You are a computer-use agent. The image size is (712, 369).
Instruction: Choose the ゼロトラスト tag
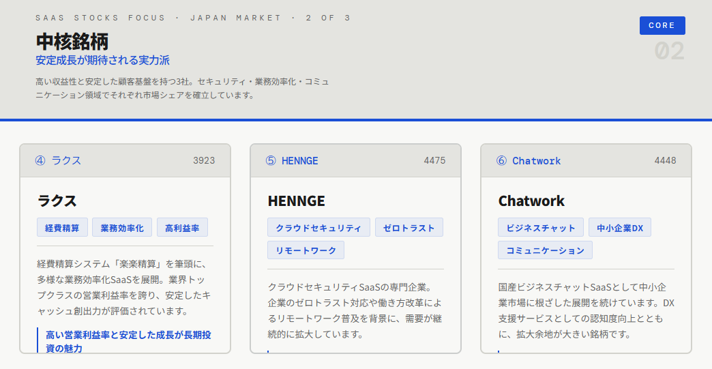pyautogui.click(x=409, y=228)
